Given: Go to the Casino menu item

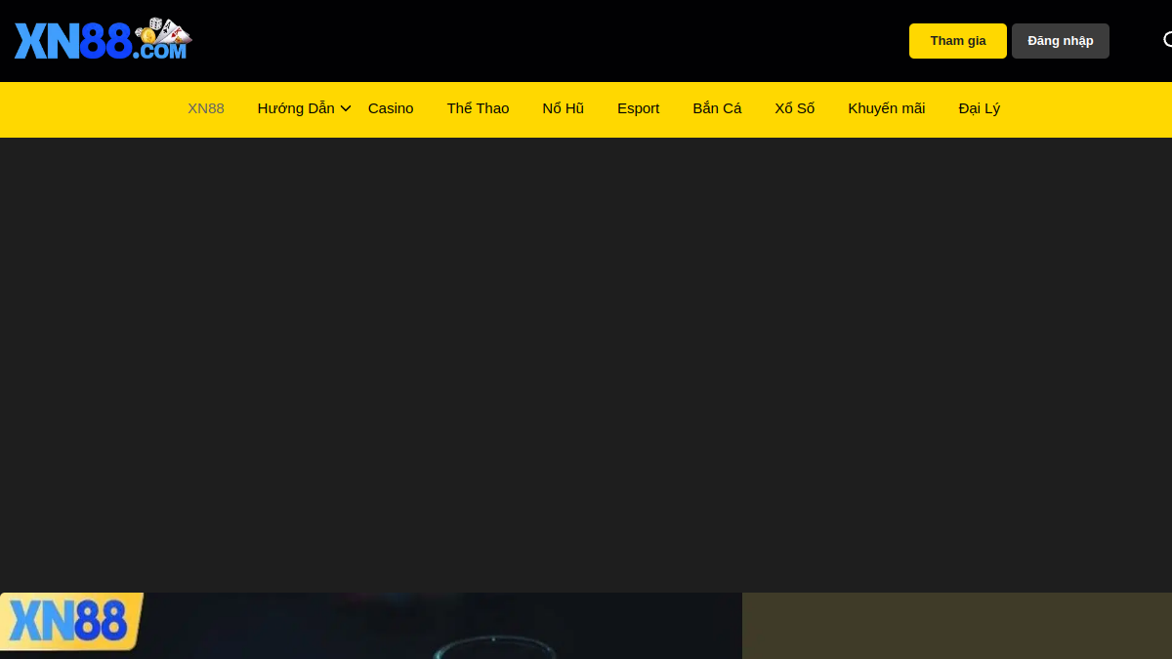Looking at the screenshot, I should [391, 108].
